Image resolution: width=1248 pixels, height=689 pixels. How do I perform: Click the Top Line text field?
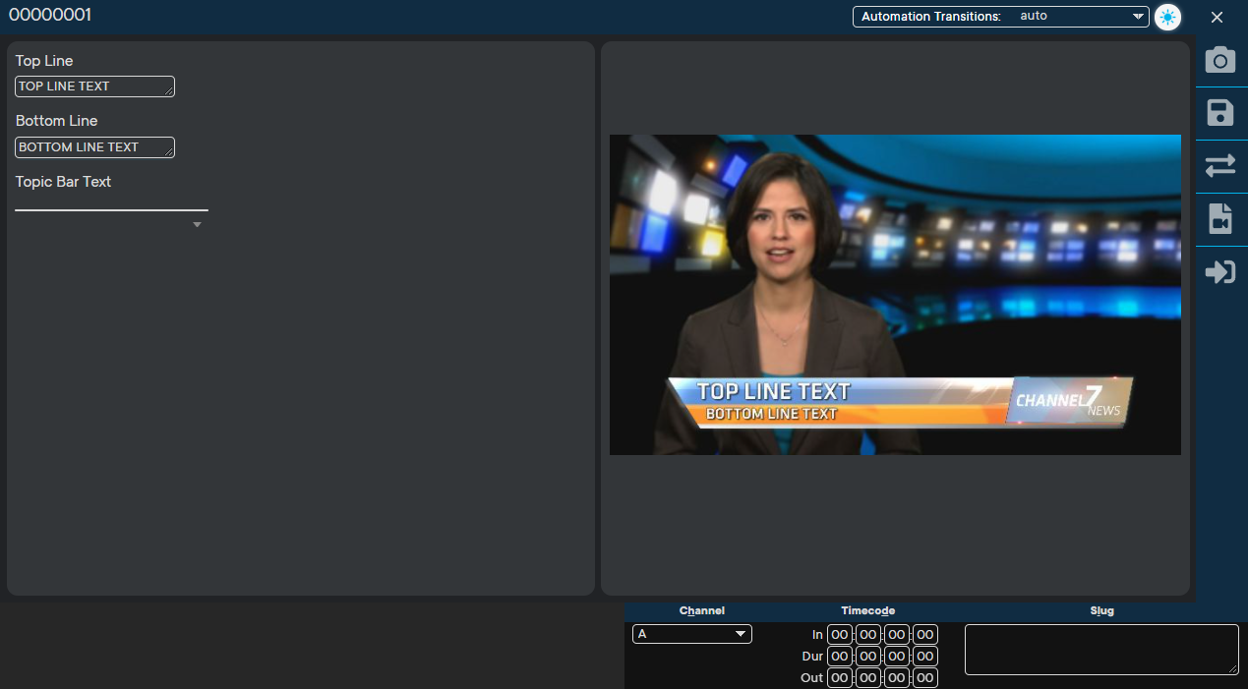point(94,86)
